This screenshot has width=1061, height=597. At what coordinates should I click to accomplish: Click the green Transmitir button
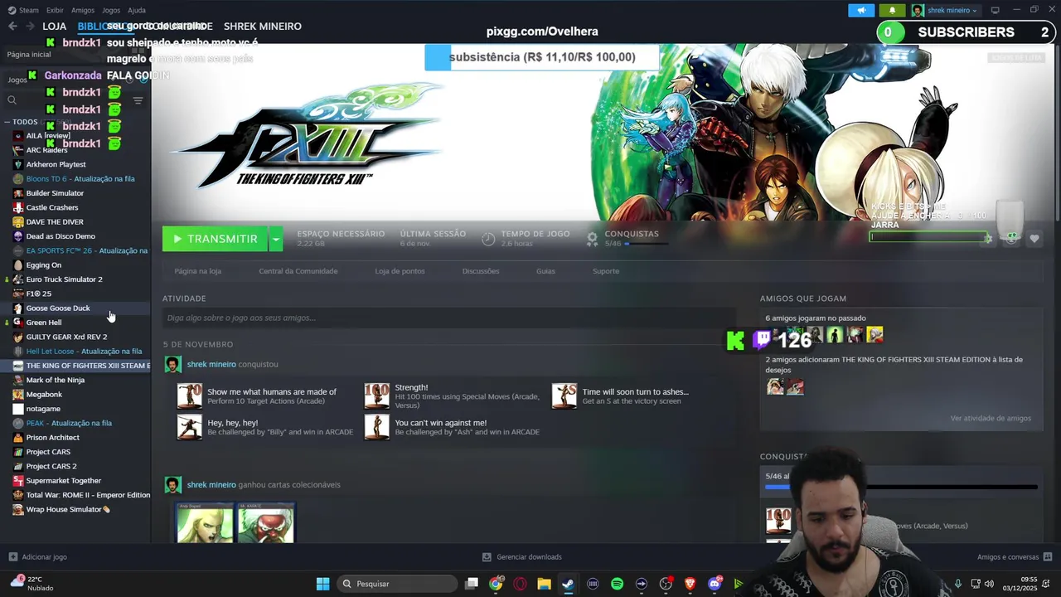click(215, 239)
